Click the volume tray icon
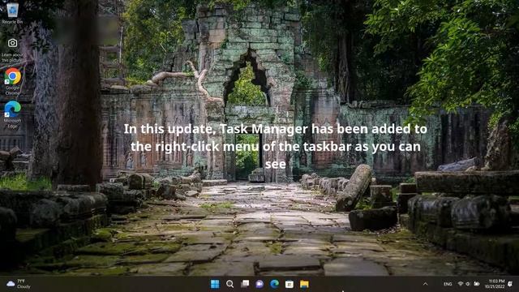Screen dimensions: 519x292 468,284
